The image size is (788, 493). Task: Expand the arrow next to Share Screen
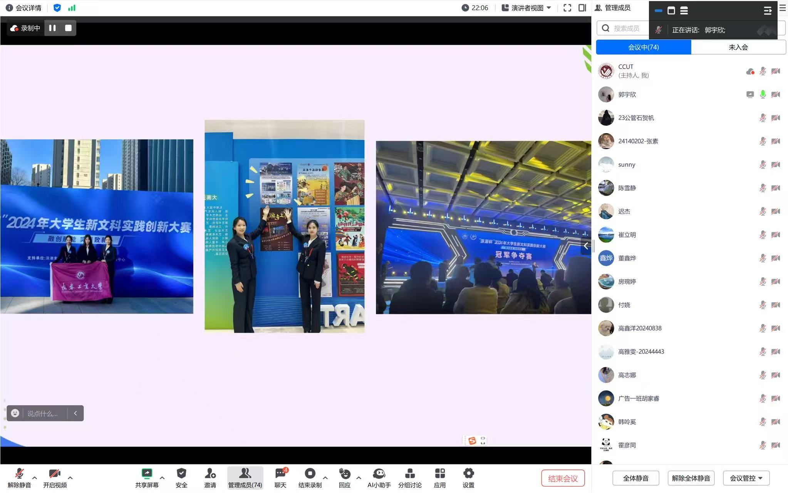point(162,478)
